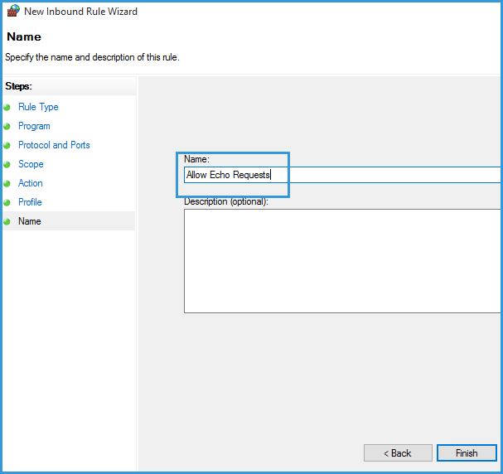Click the green dot next to Protocol and Ports
The image size is (503, 474).
click(7, 146)
